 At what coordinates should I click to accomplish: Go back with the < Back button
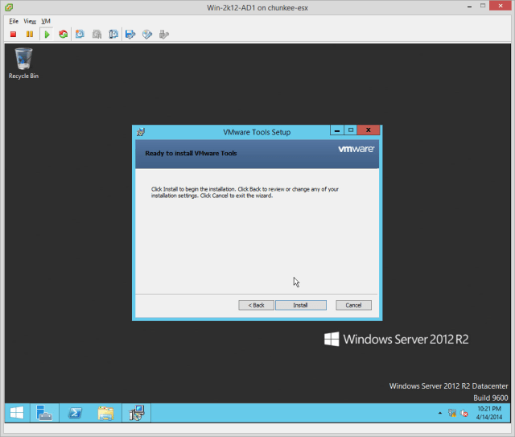click(x=256, y=305)
